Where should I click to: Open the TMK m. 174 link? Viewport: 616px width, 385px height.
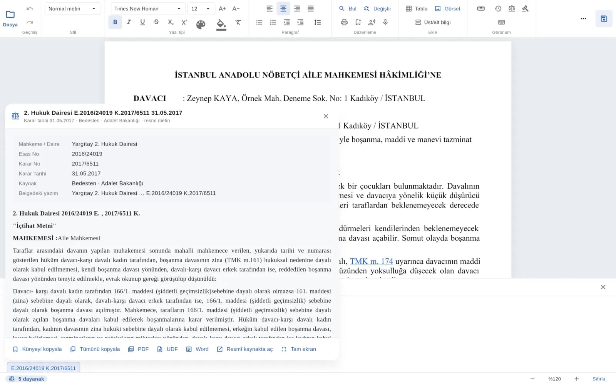(371, 261)
